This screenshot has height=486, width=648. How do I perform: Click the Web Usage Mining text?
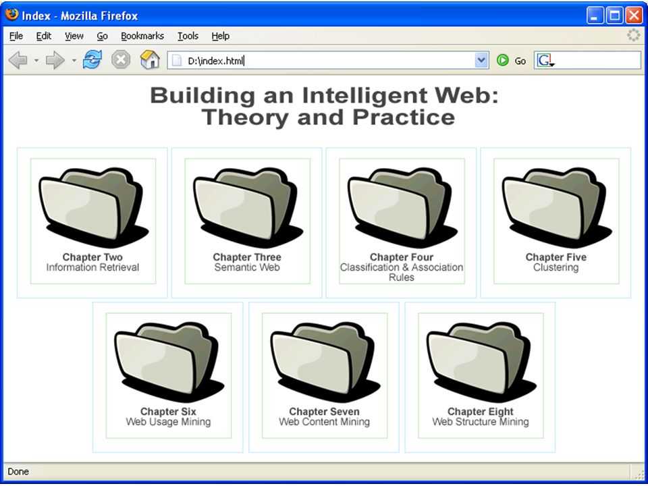(168, 422)
